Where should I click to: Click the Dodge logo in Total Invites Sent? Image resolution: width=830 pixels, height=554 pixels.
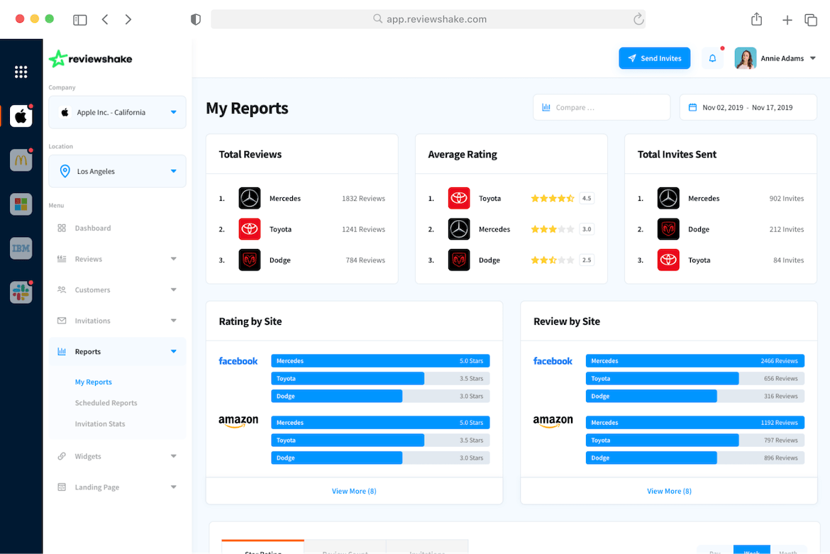[x=668, y=229]
